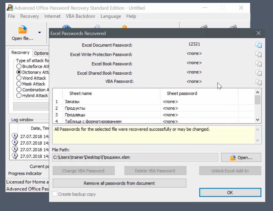Toggle Create backup copy checkbox
The image size is (273, 211).
tap(55, 194)
